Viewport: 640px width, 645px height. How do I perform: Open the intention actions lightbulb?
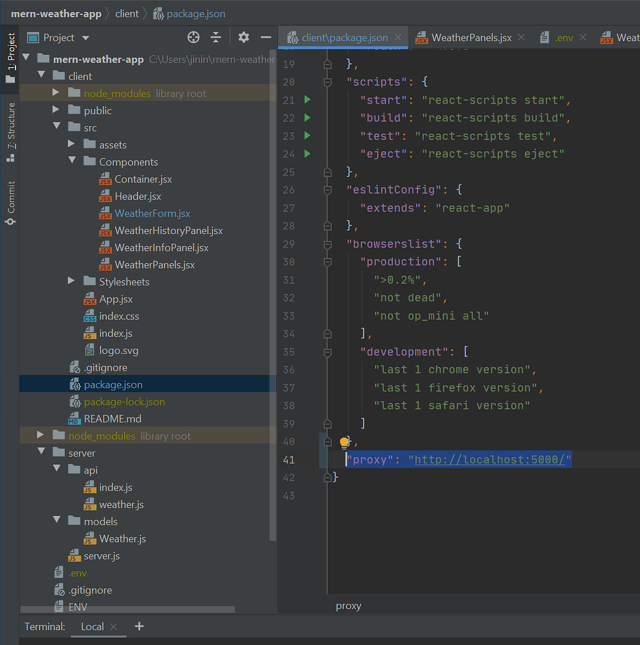[x=344, y=442]
